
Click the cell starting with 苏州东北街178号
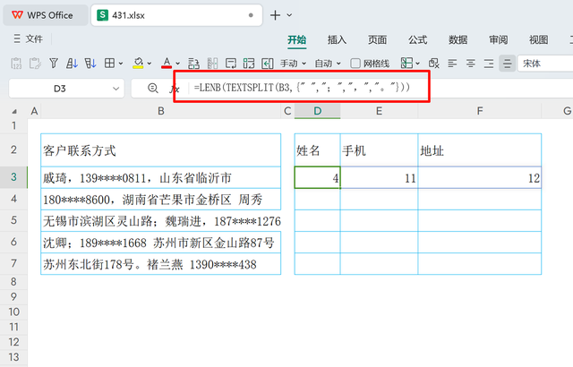click(161, 264)
